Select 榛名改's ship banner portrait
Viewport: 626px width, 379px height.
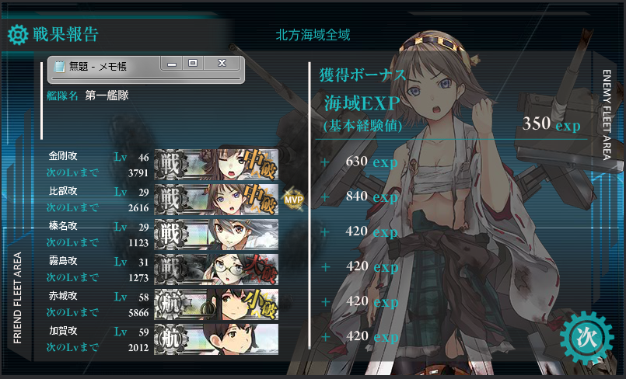coord(216,235)
